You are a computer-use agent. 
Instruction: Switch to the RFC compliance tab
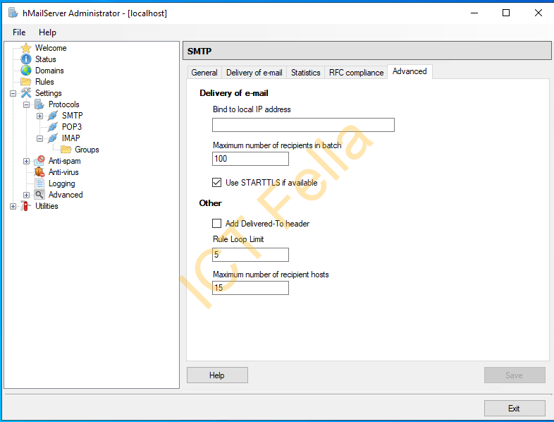tap(356, 73)
